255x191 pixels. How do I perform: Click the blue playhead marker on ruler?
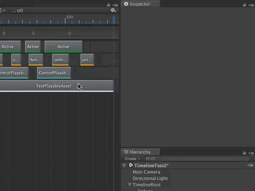tap(114, 20)
